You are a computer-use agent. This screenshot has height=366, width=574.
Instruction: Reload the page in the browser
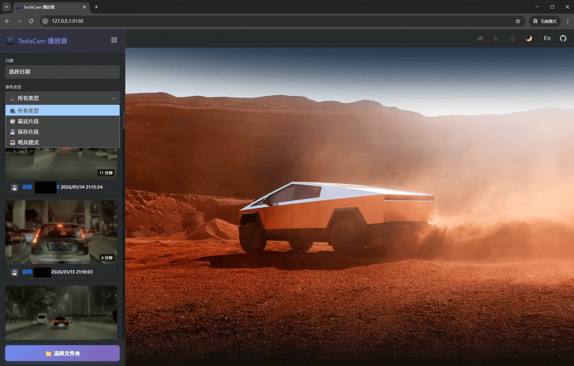[x=31, y=21]
